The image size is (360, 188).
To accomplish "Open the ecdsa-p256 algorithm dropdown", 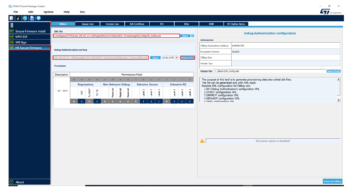I will tap(170, 58).
